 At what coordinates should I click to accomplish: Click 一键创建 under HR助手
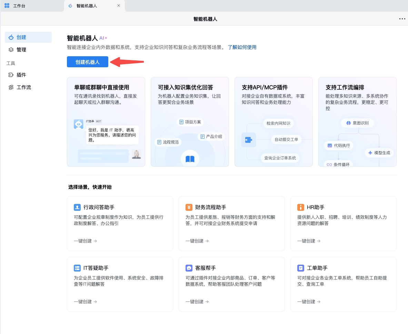click(x=309, y=241)
